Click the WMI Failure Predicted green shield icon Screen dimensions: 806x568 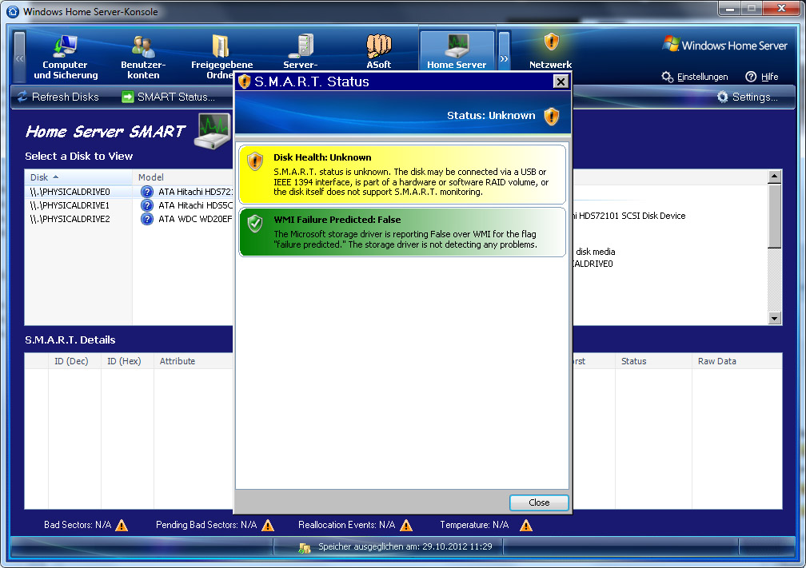255,224
